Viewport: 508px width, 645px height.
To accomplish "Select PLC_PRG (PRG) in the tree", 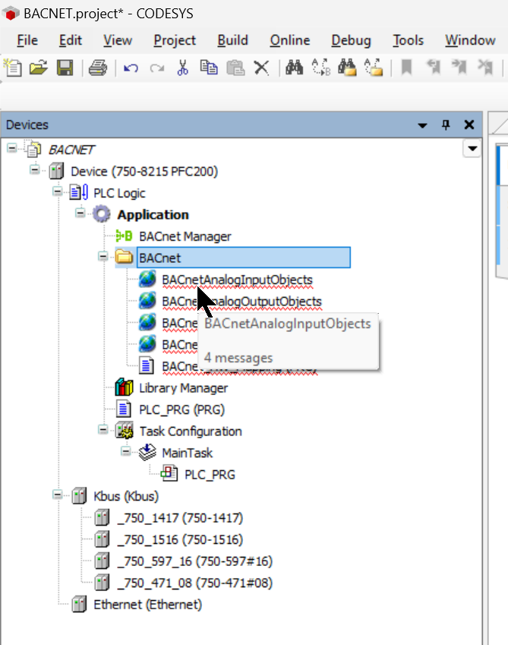I will point(181,409).
